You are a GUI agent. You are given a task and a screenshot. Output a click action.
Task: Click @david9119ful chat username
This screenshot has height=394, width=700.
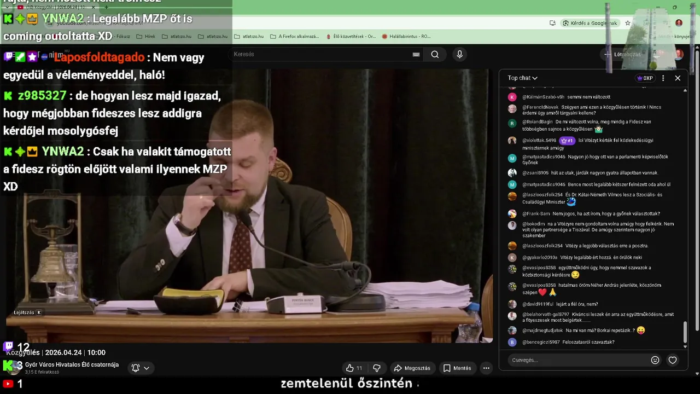pyautogui.click(x=538, y=304)
